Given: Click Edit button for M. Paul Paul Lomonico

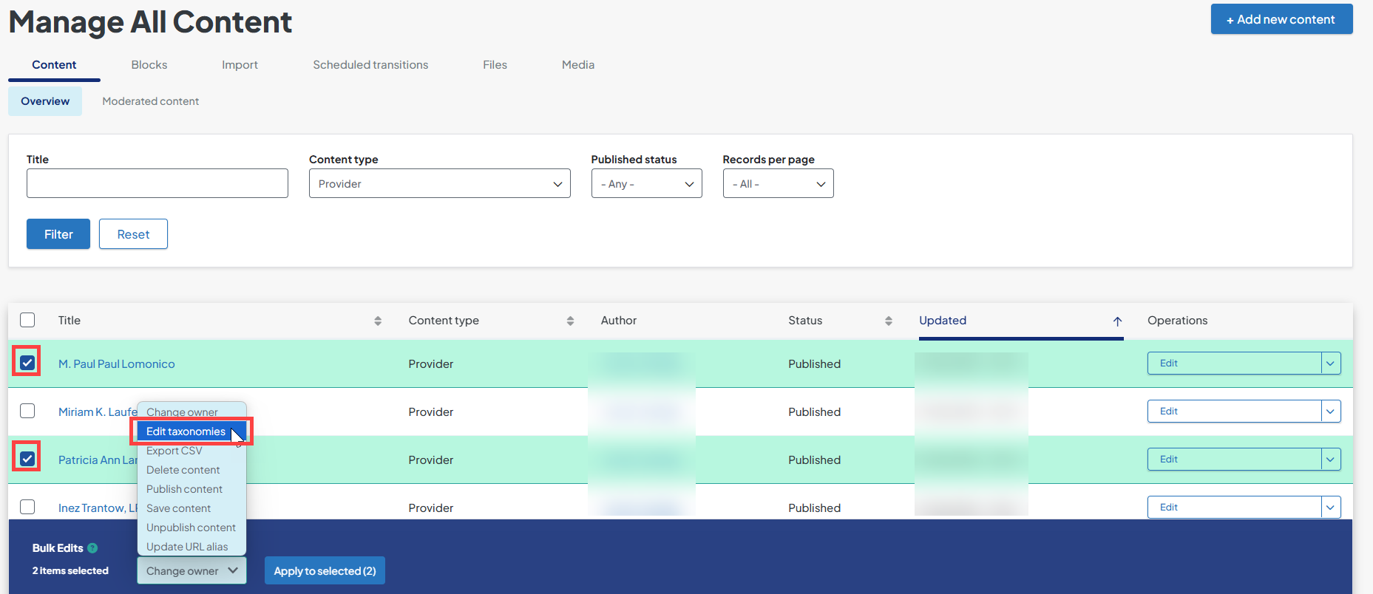Looking at the screenshot, I should click(x=1234, y=363).
